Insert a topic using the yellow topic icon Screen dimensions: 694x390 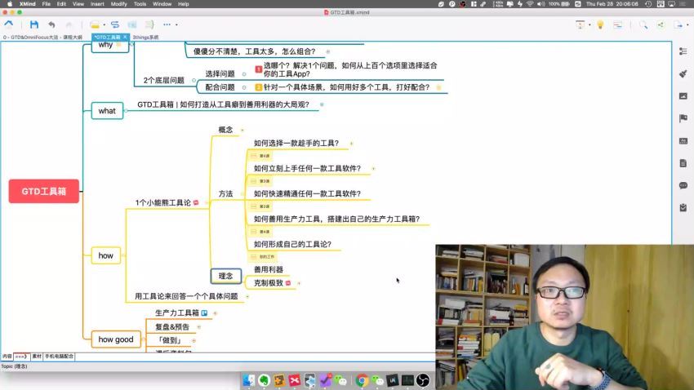[94, 24]
